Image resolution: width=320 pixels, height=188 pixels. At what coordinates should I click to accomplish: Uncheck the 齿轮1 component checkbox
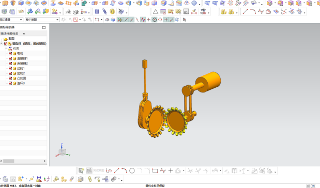point(10,69)
